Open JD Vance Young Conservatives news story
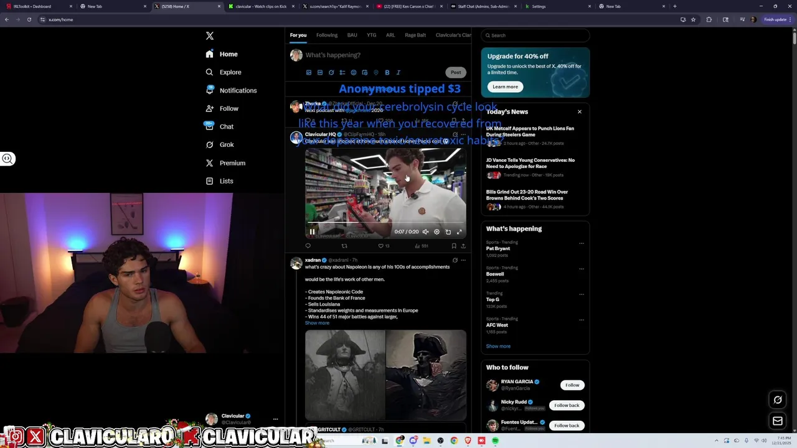This screenshot has height=448, width=797. pyautogui.click(x=535, y=167)
